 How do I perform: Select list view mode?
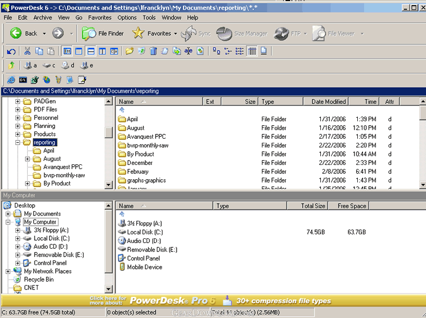240,51
